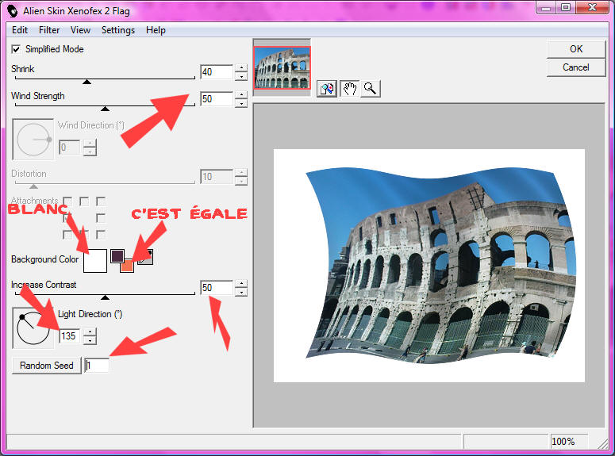This screenshot has width=615, height=456.
Task: Open the Help menu
Action: coord(156,30)
